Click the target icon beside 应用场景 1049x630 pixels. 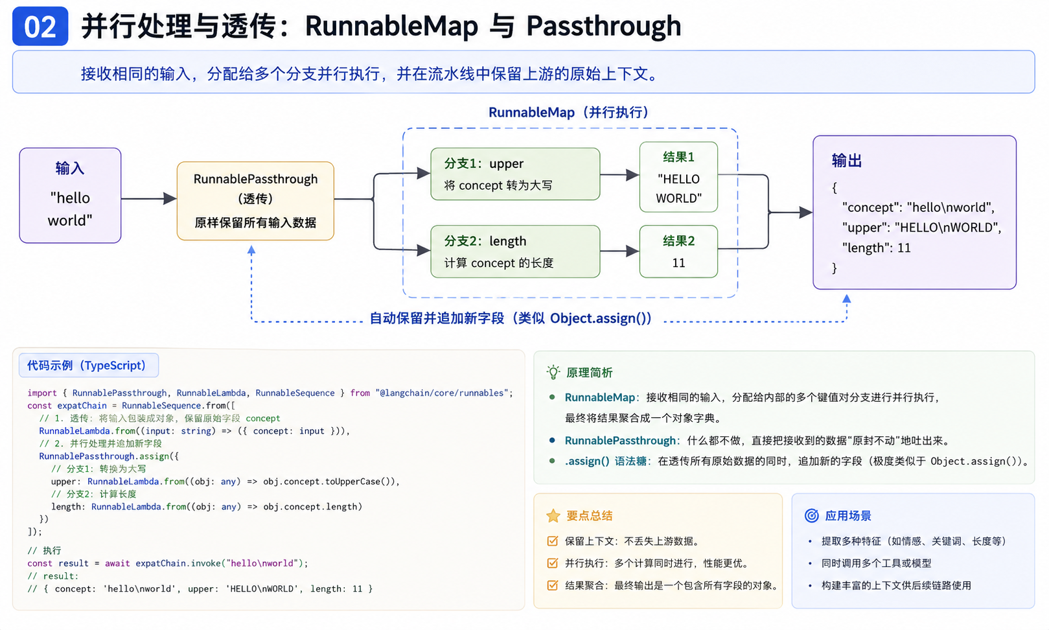tap(811, 515)
